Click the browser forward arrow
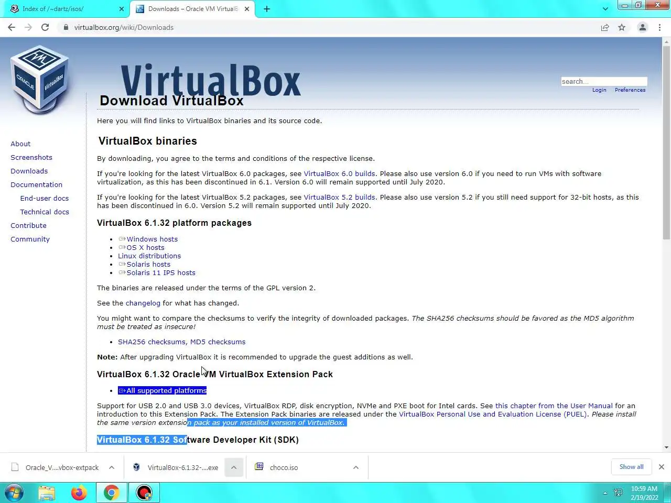671x503 pixels. click(28, 27)
